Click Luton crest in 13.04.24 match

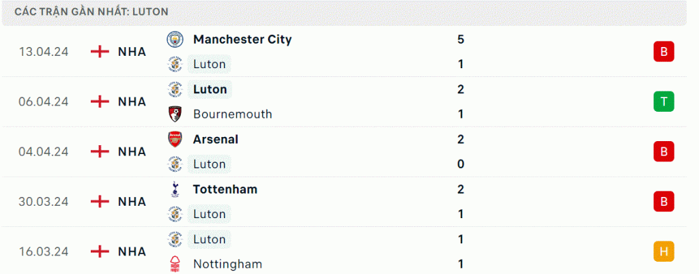pyautogui.click(x=175, y=65)
